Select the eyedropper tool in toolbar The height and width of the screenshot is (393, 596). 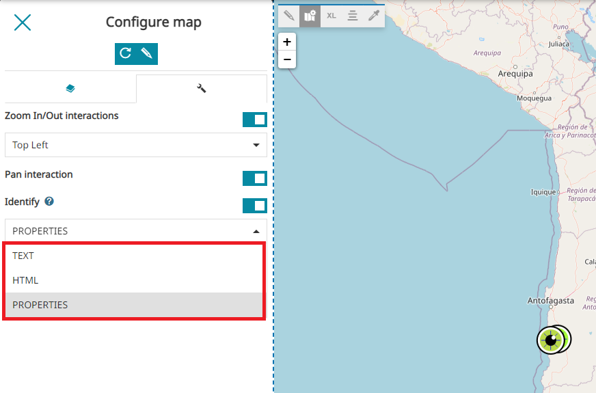(x=373, y=16)
